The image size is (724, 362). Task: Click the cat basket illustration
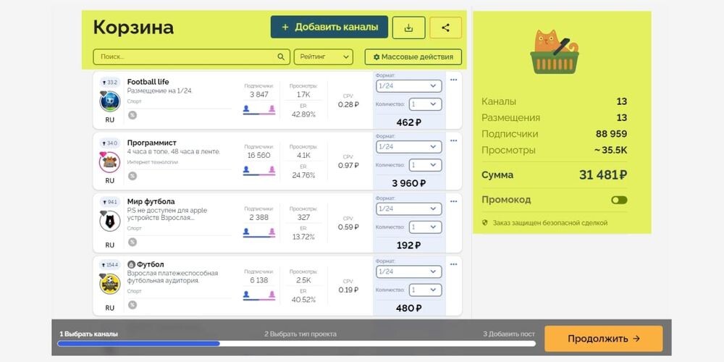(x=554, y=51)
